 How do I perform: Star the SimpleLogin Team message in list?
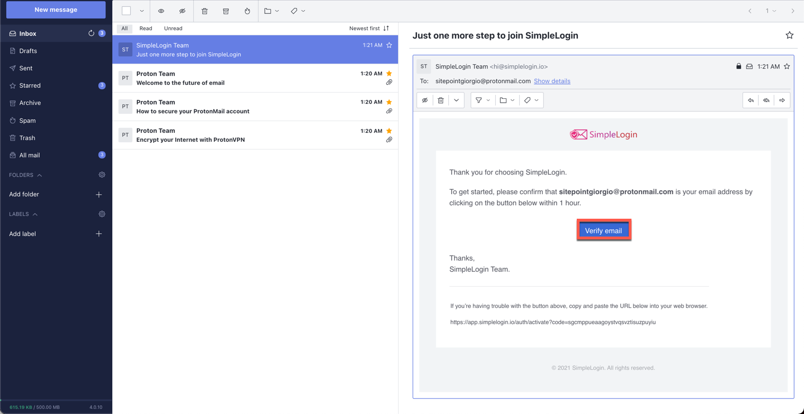click(389, 45)
